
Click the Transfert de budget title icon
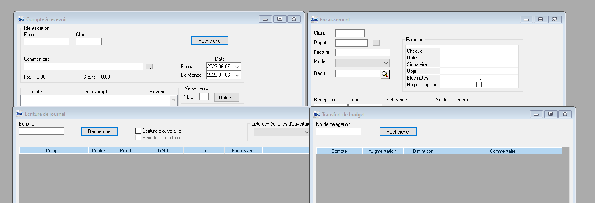coord(316,114)
